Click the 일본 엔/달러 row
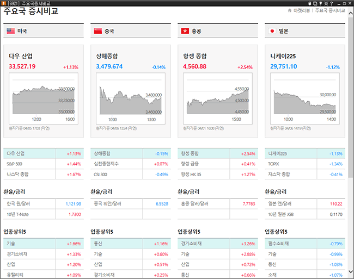 click(x=305, y=204)
